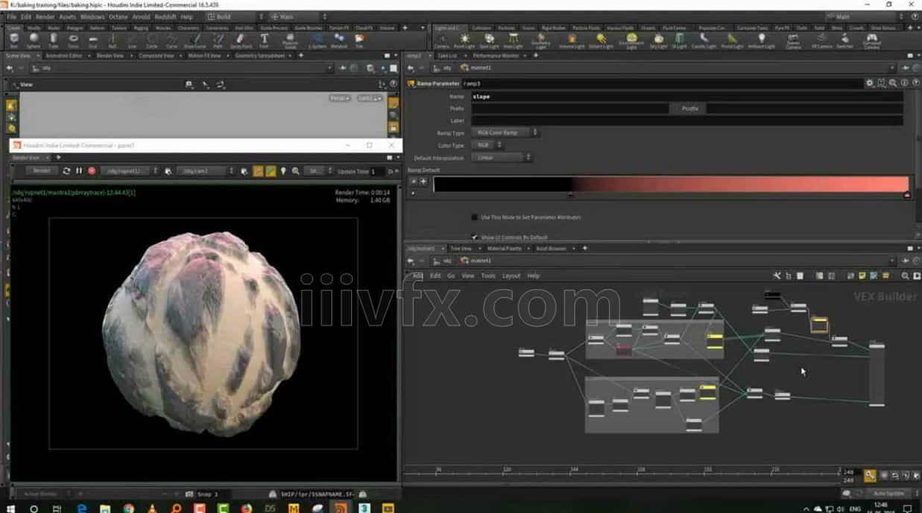Select the Tube shelf tool

pos(54,39)
